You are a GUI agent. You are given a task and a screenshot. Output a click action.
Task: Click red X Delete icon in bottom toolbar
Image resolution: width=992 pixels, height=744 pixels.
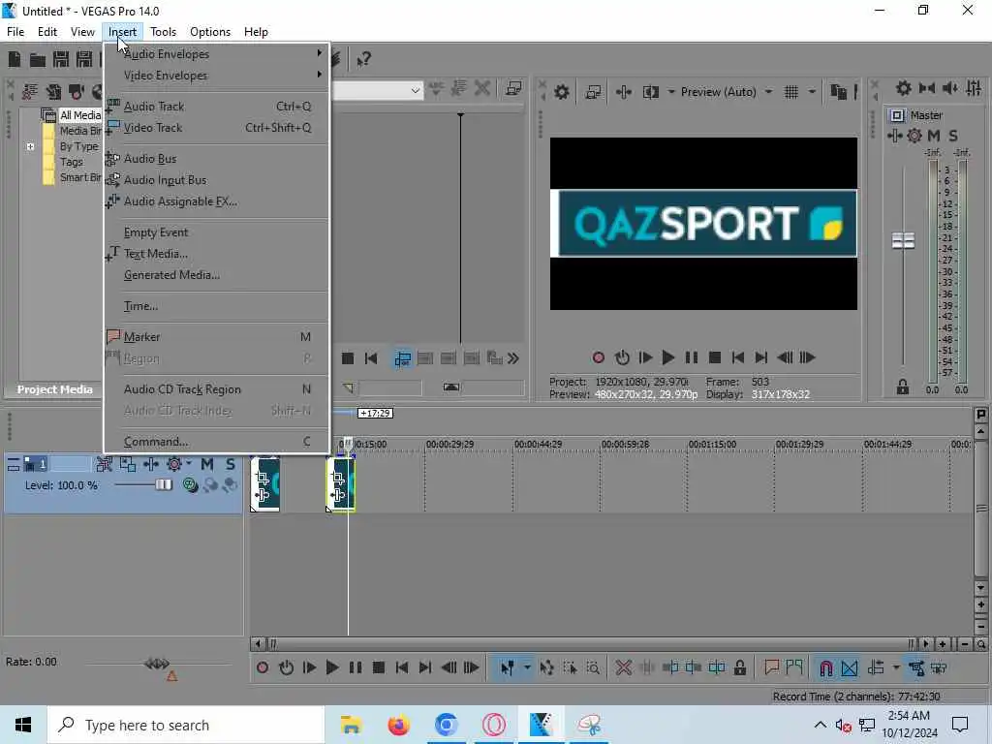point(623,667)
